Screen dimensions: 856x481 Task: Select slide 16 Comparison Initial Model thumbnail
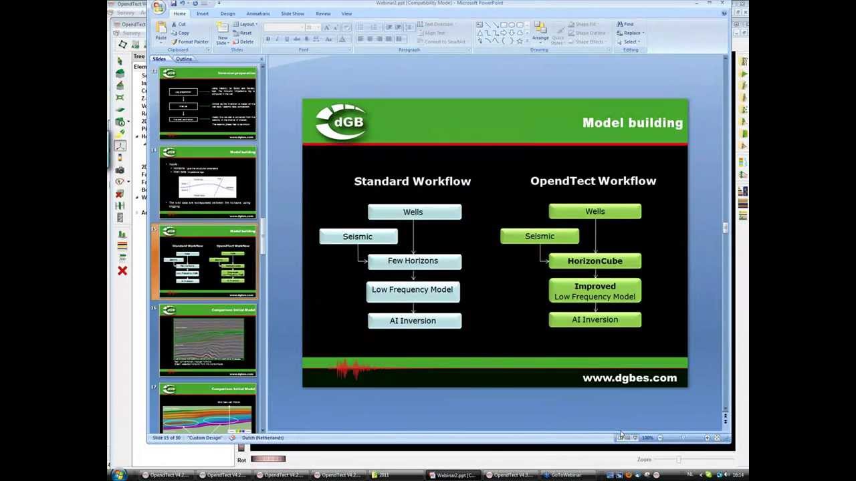[207, 341]
